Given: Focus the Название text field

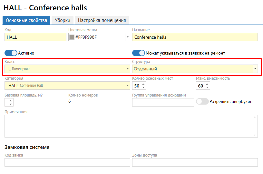Looking at the screenshot, I should (195, 37).
